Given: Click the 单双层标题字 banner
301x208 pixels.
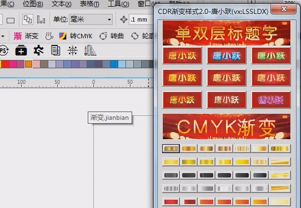Looking at the screenshot, I should coord(227,33).
